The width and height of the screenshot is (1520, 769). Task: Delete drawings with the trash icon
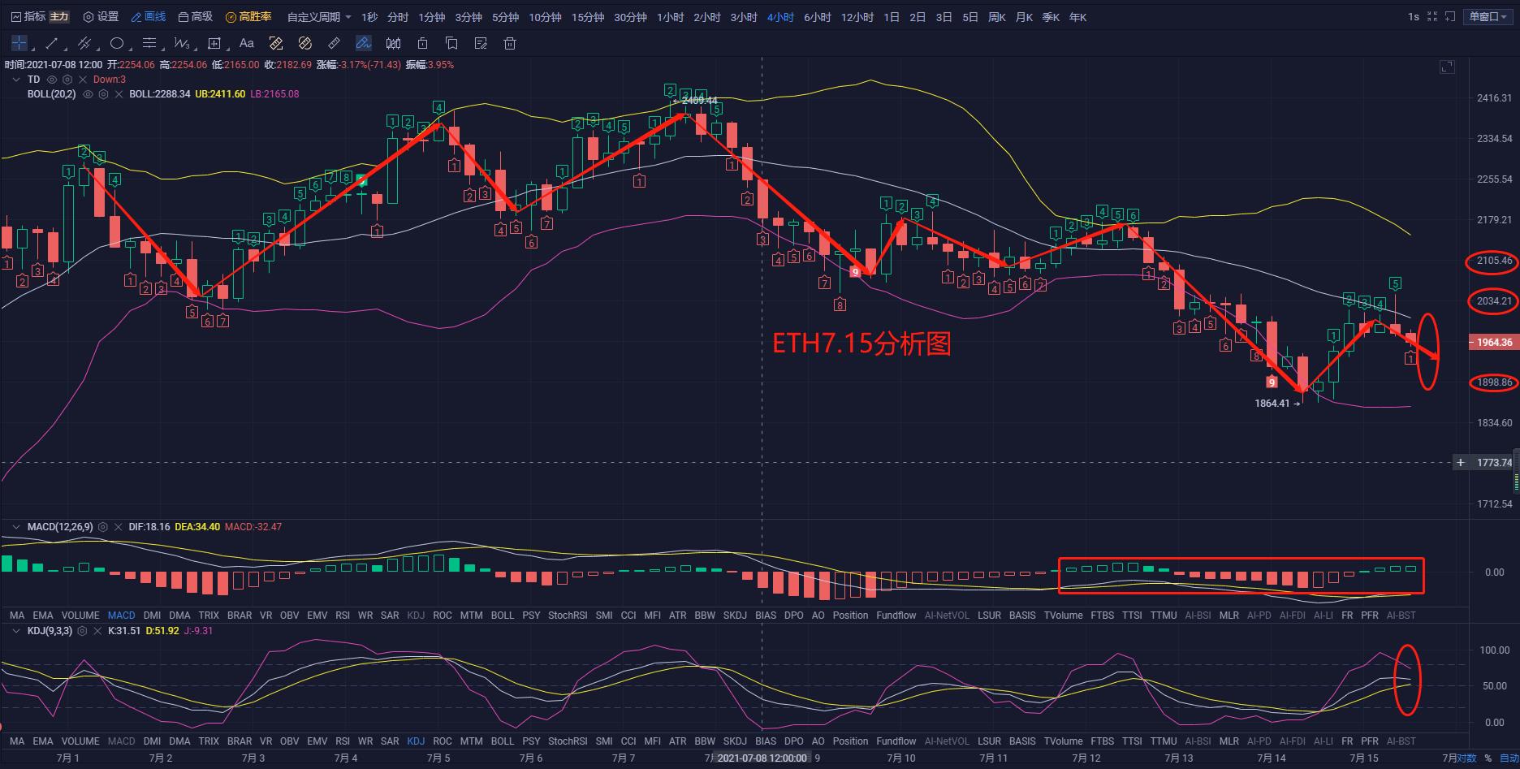[x=510, y=43]
